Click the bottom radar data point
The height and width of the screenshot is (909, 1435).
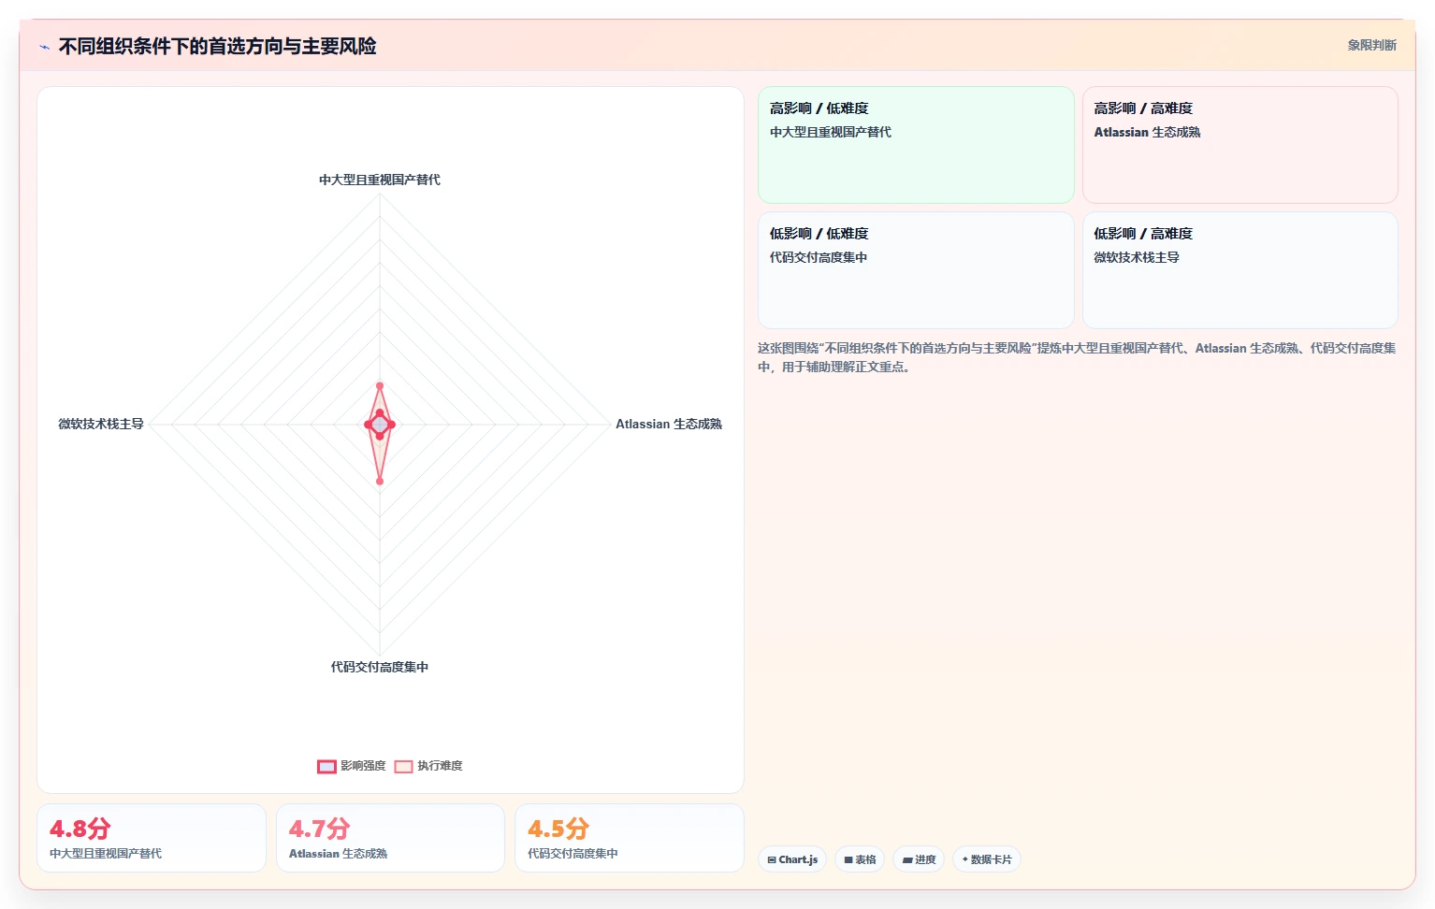(380, 482)
